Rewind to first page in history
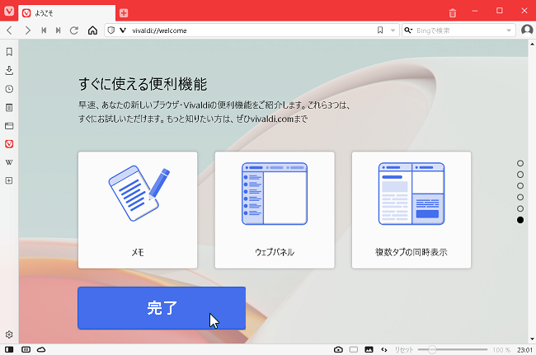This screenshot has width=536, height=355. point(44,30)
